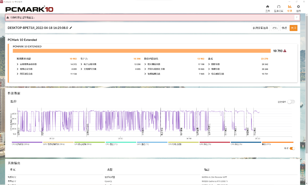Click the 选项 options button beside 对比
Screen dimensions: 308x185
pos(284,28)
